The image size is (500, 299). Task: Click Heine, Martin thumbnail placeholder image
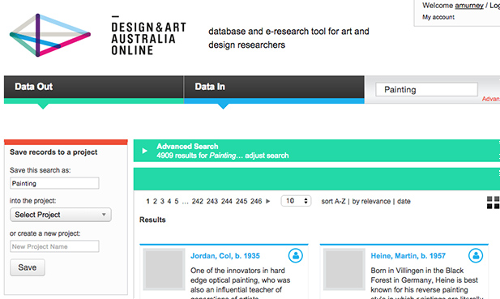pyautogui.click(x=344, y=269)
